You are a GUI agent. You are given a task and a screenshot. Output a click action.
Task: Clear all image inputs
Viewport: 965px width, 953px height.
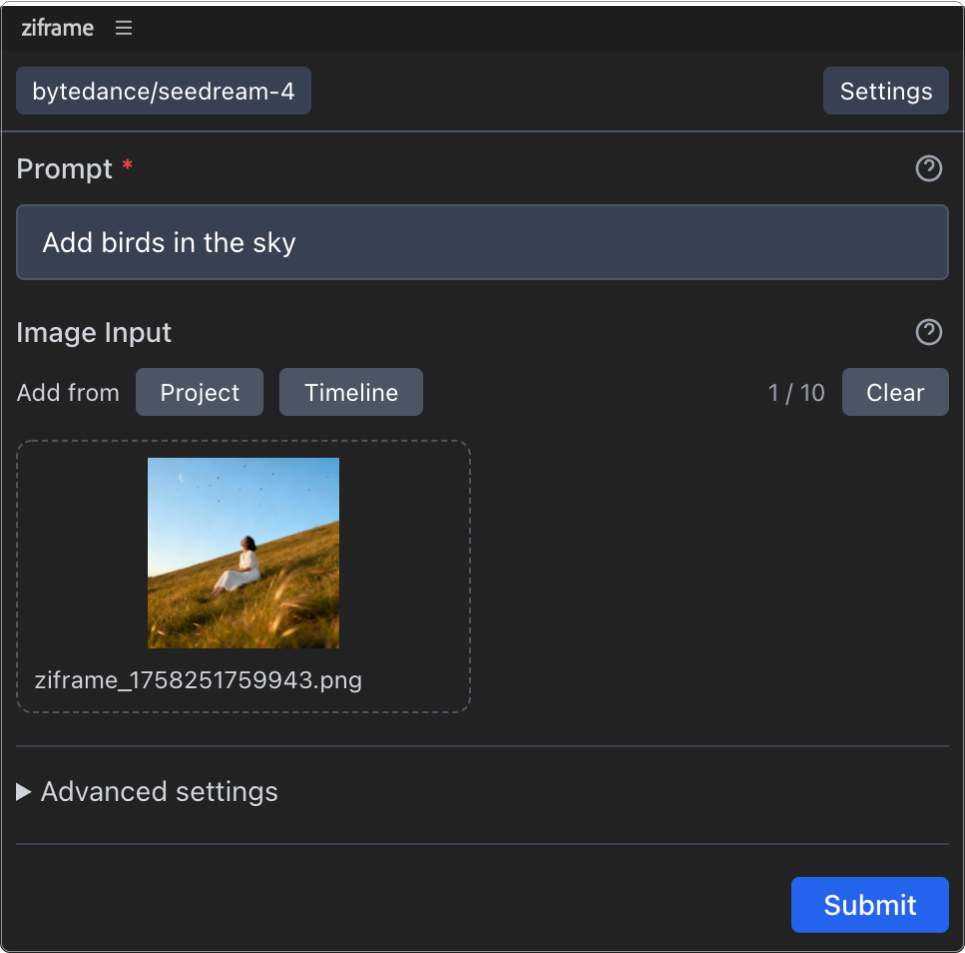pos(894,393)
